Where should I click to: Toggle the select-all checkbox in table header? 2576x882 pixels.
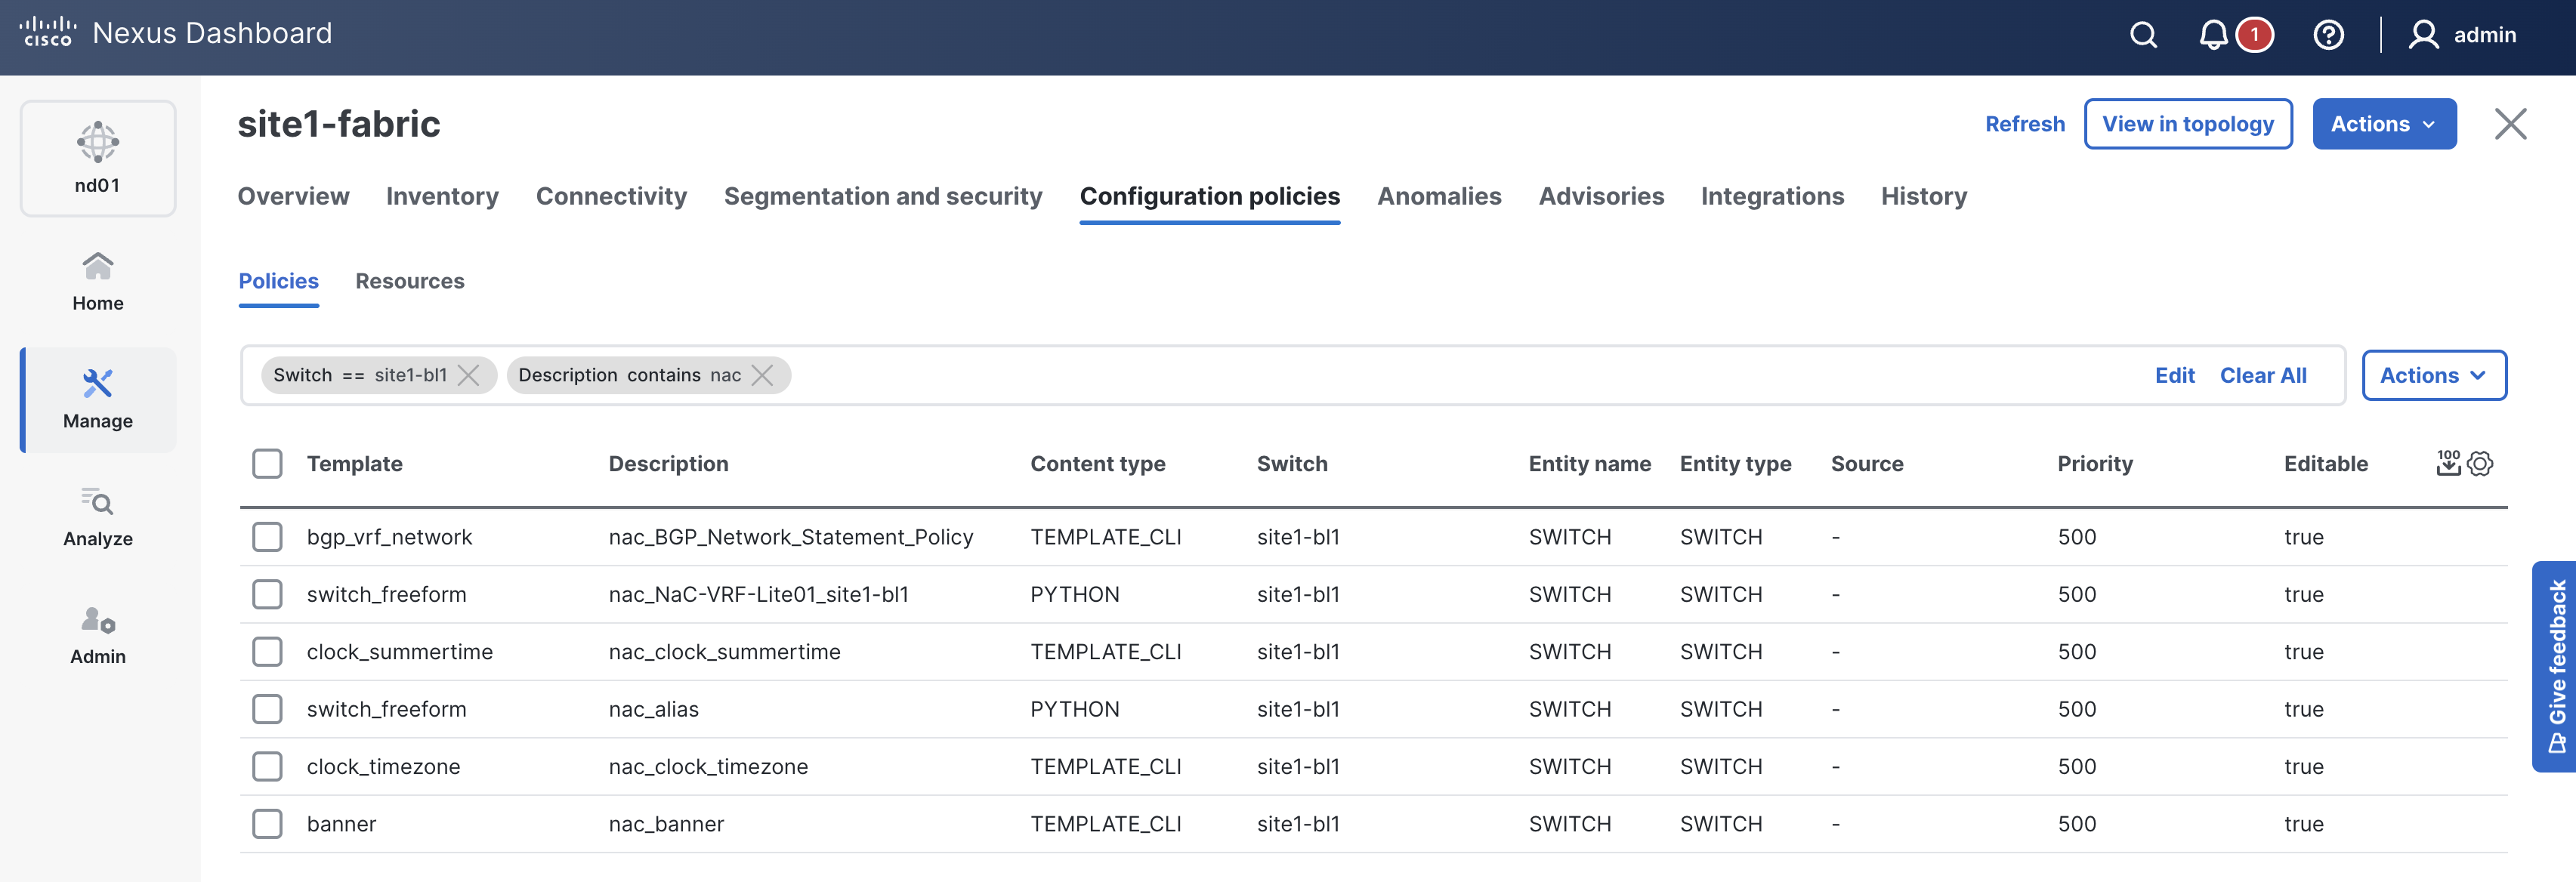267,463
